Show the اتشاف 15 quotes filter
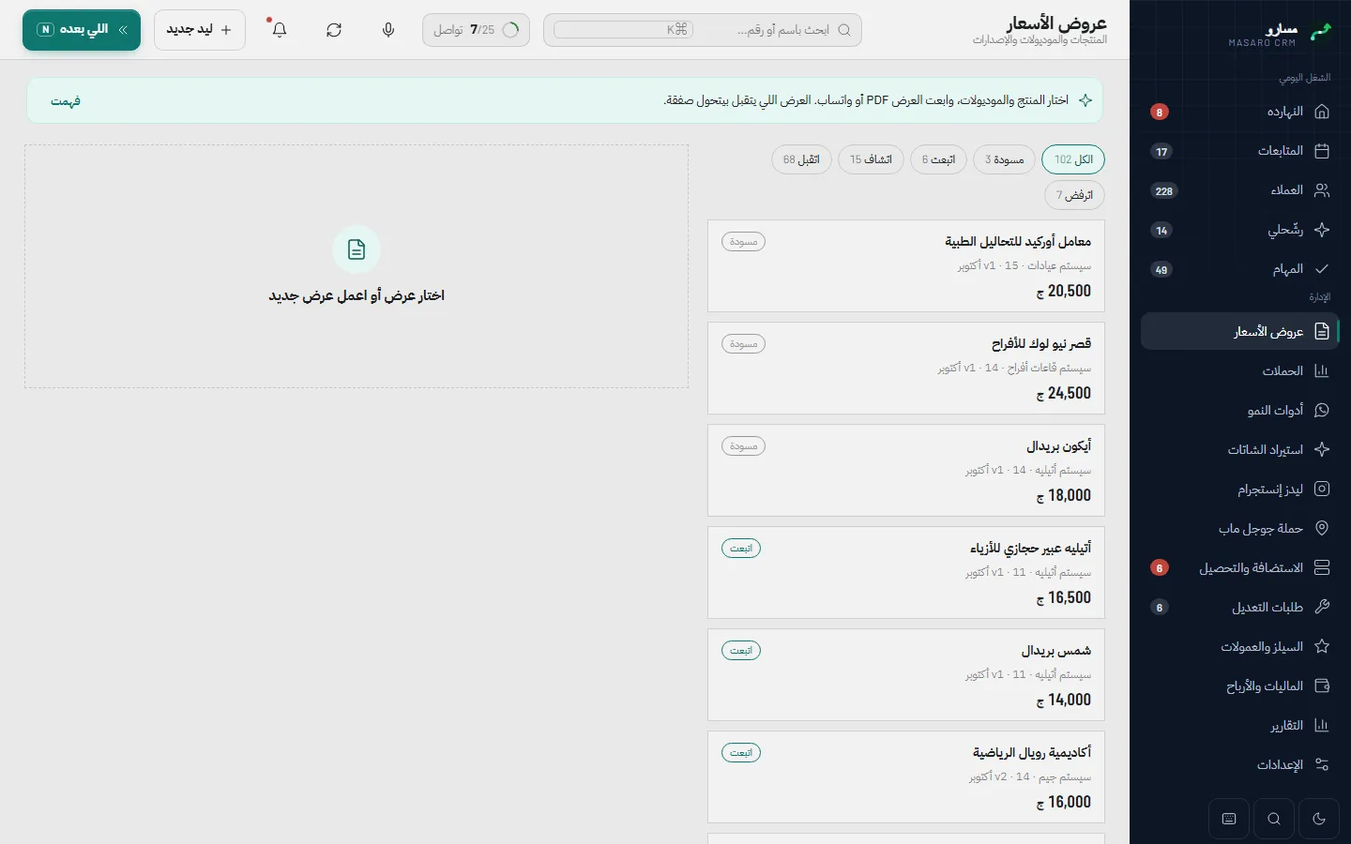The width and height of the screenshot is (1351, 844). pos(871,159)
